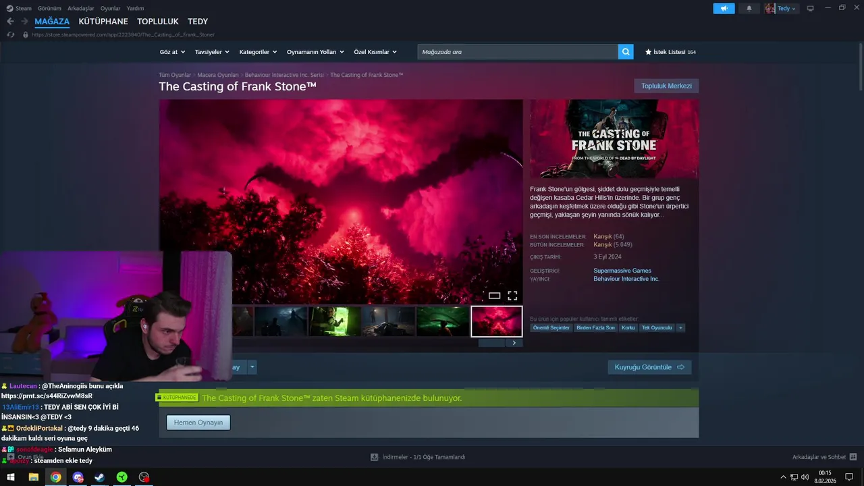Open the TEDY profile tab
864x486 pixels.
tap(198, 22)
